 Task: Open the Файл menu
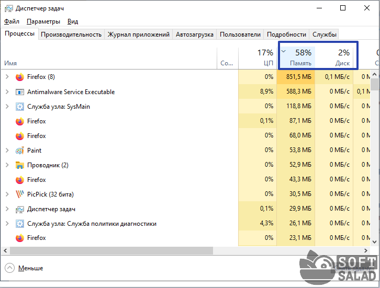[x=12, y=21]
